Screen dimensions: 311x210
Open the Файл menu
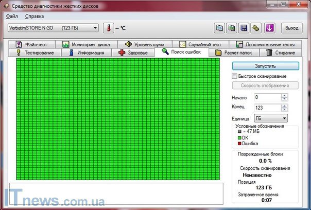tap(12, 16)
